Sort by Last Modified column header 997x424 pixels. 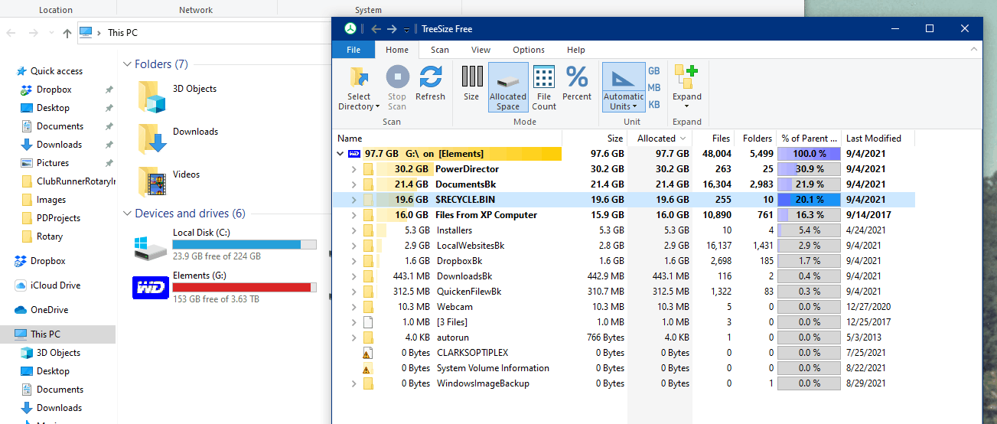[878, 139]
